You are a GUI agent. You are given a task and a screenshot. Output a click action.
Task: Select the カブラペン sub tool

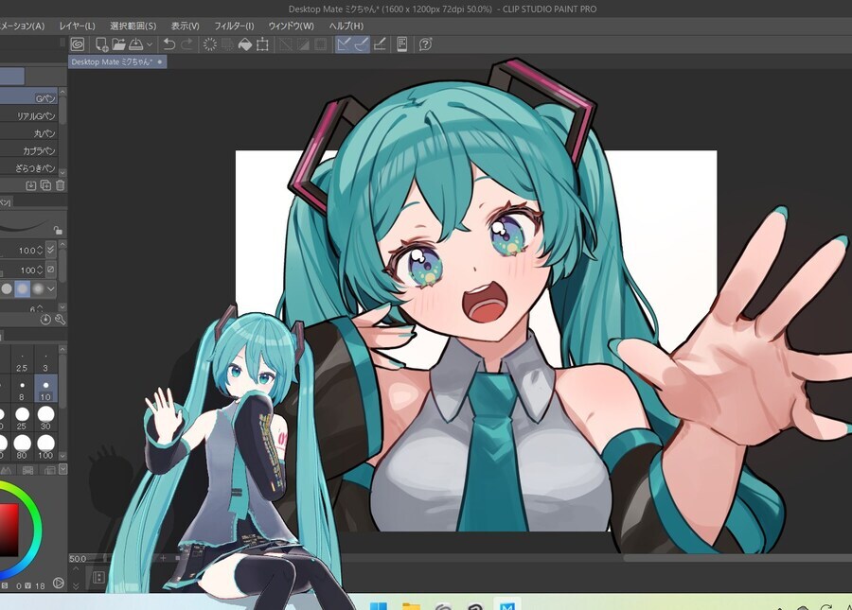click(x=28, y=150)
